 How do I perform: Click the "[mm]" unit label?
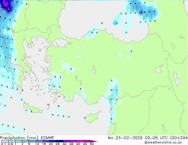[x=33, y=138]
